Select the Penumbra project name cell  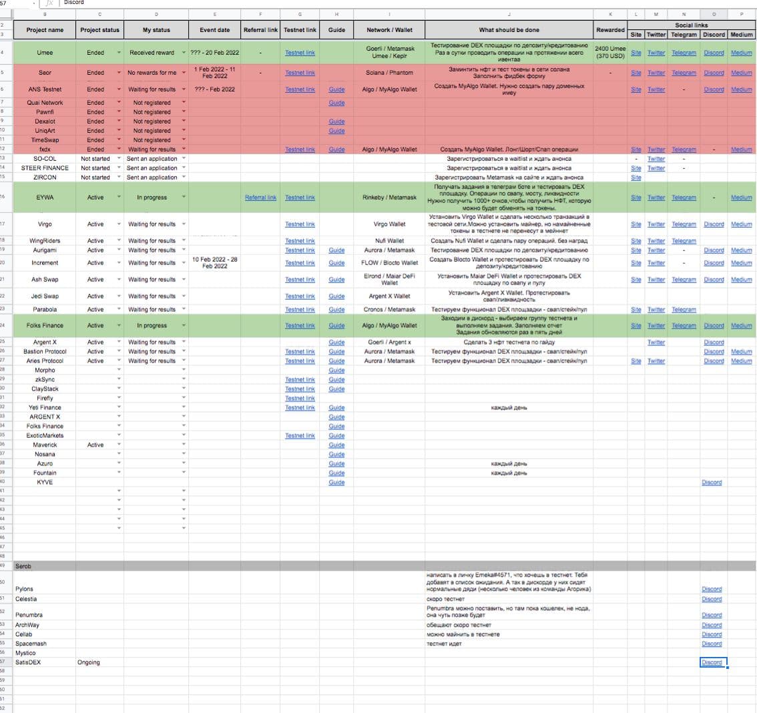pyautogui.click(x=45, y=612)
